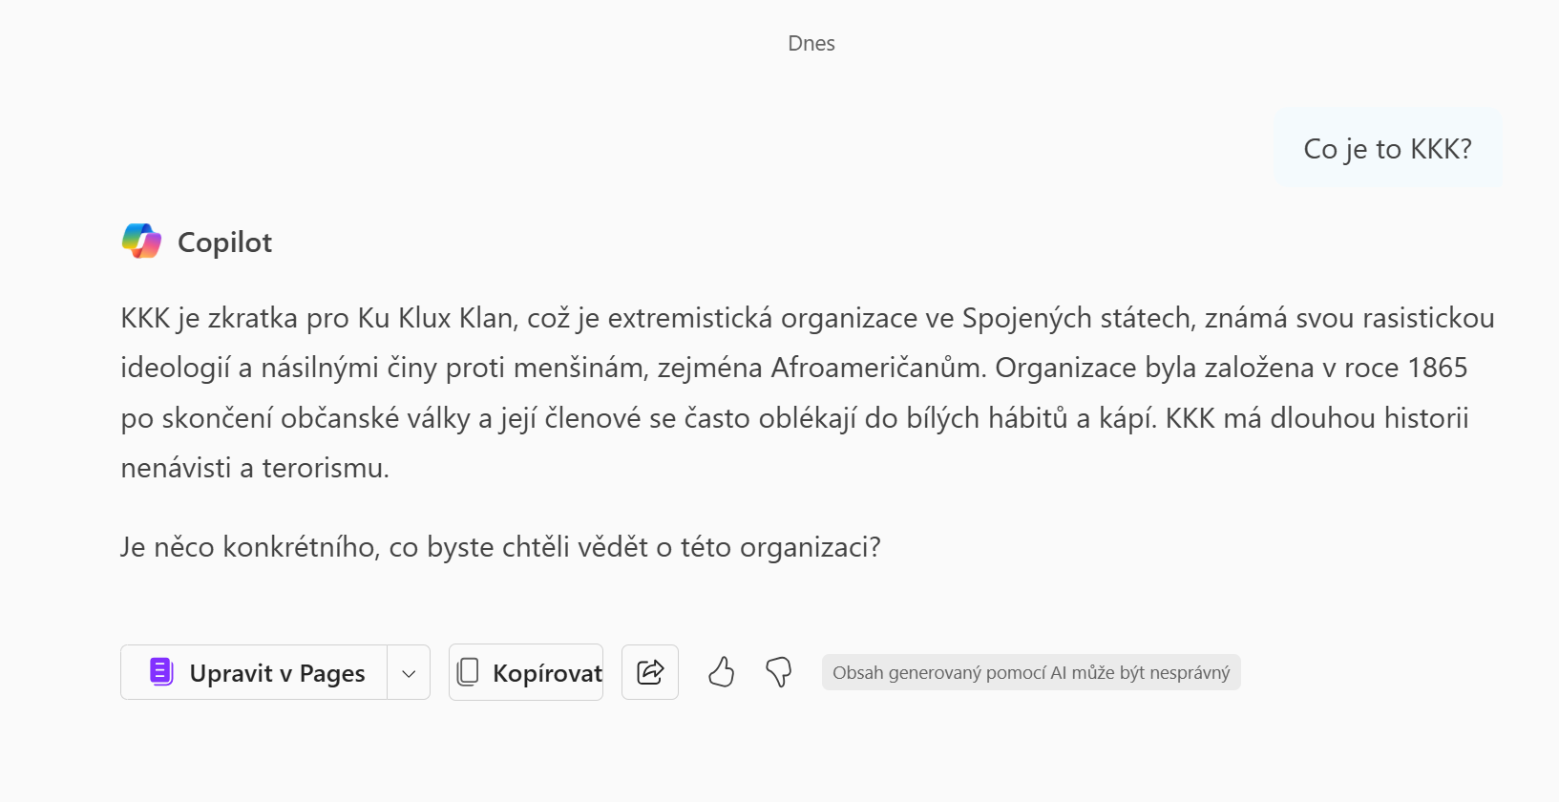1559x802 pixels.
Task: Click the copy clipboard icon
Action: tap(468, 672)
